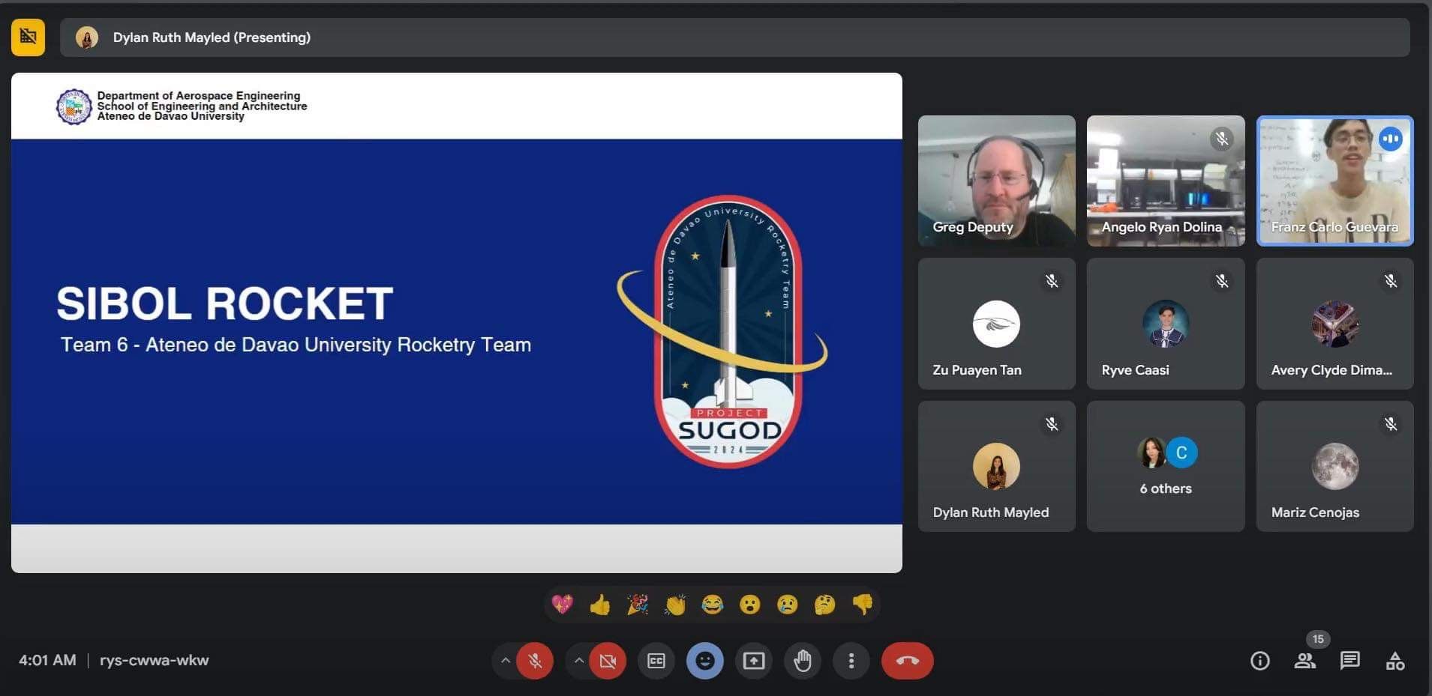The width and height of the screenshot is (1432, 696).
Task: Turn on the camera
Action: tap(608, 661)
